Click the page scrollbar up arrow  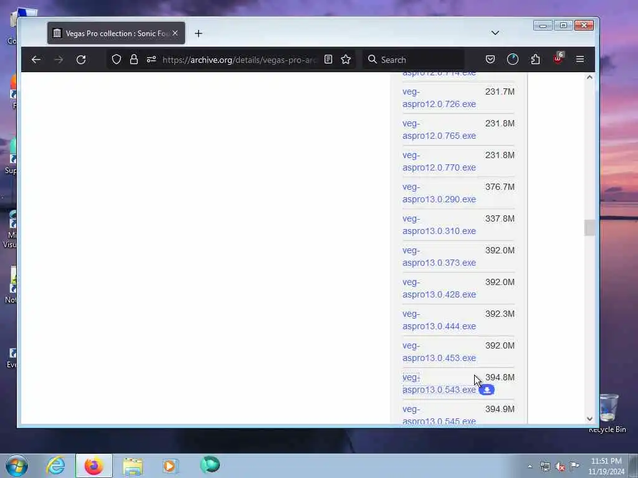pyautogui.click(x=589, y=77)
